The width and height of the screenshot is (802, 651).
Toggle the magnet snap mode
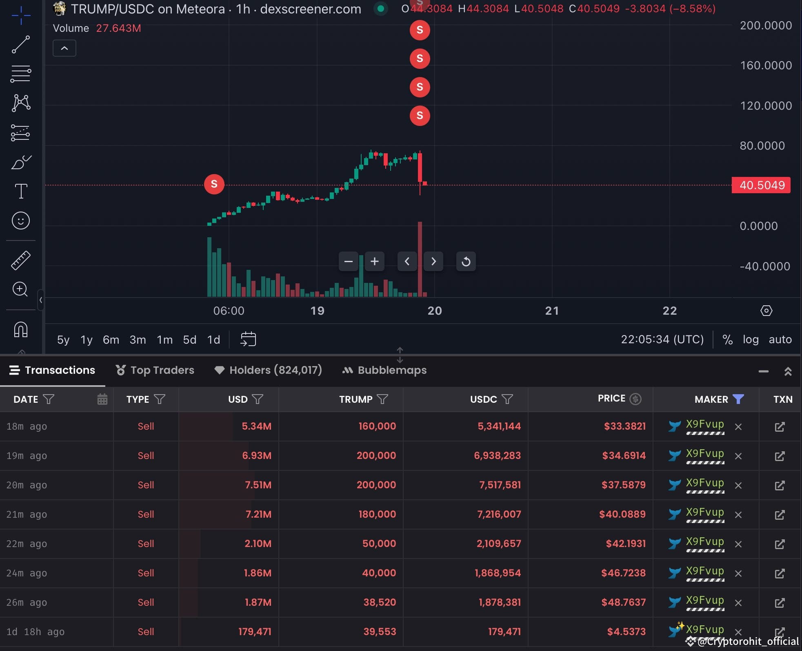pyautogui.click(x=21, y=329)
